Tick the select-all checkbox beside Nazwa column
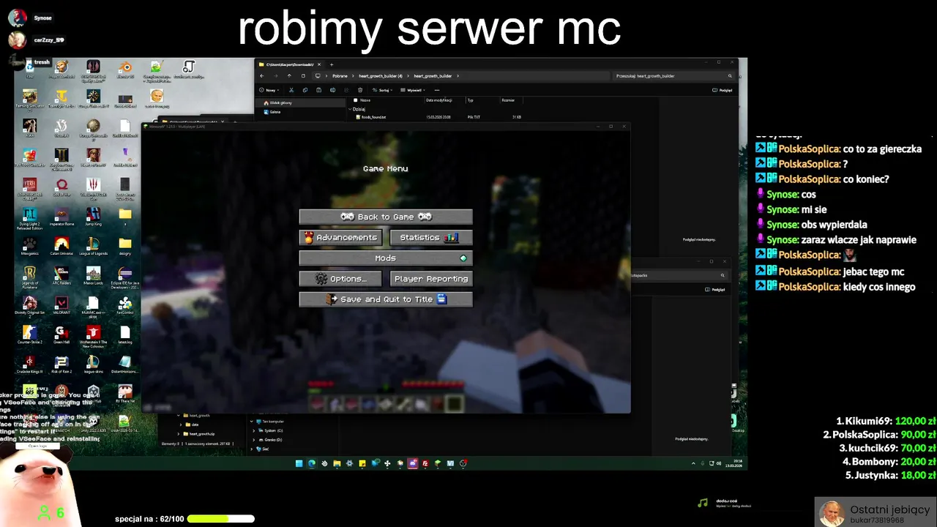The image size is (937, 527). 356,100
